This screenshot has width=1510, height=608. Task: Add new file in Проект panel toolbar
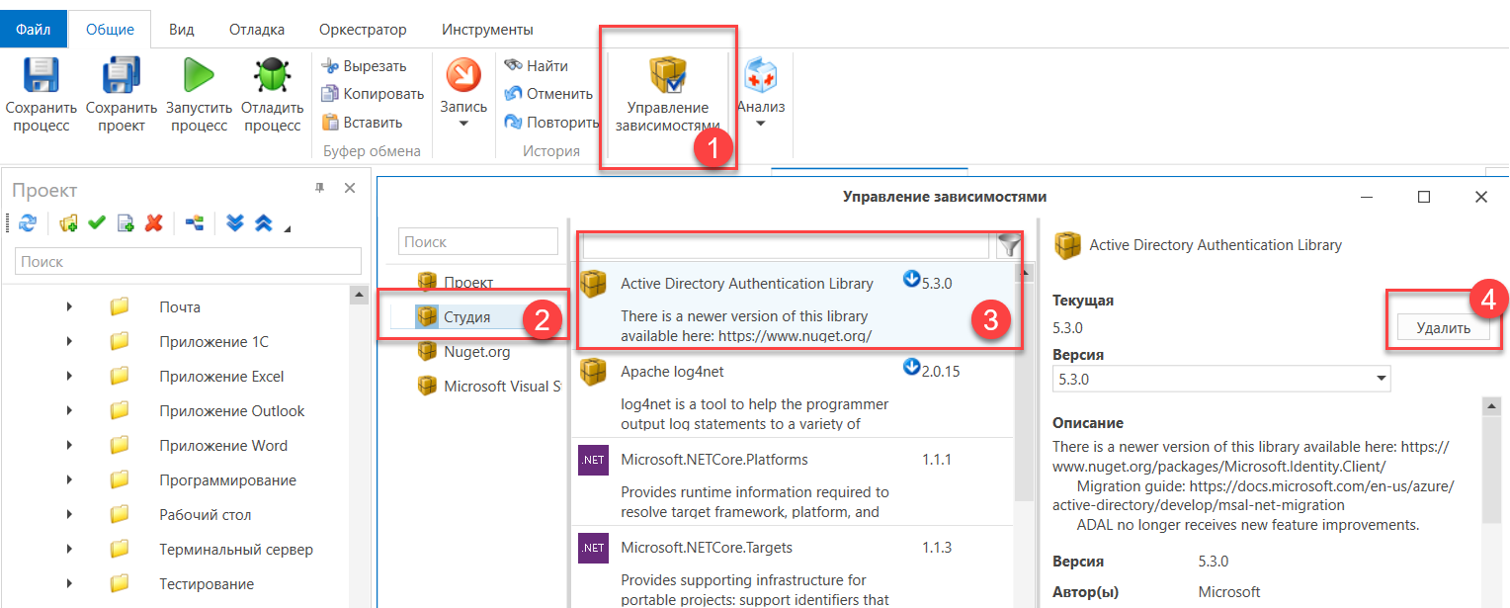[126, 223]
